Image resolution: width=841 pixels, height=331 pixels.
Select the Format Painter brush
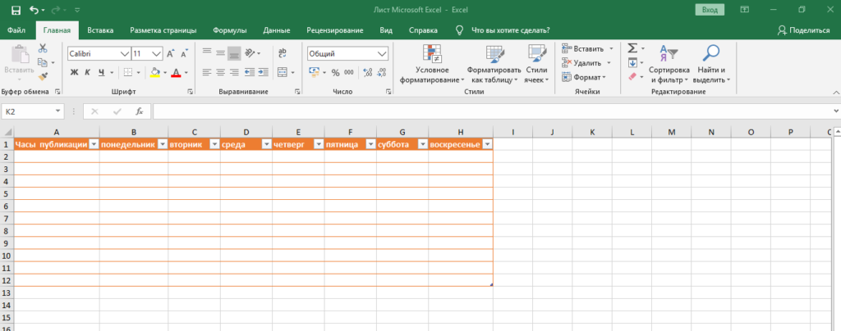[43, 76]
